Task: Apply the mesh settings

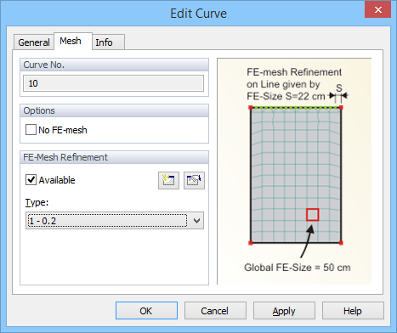Action: pyautogui.click(x=284, y=311)
